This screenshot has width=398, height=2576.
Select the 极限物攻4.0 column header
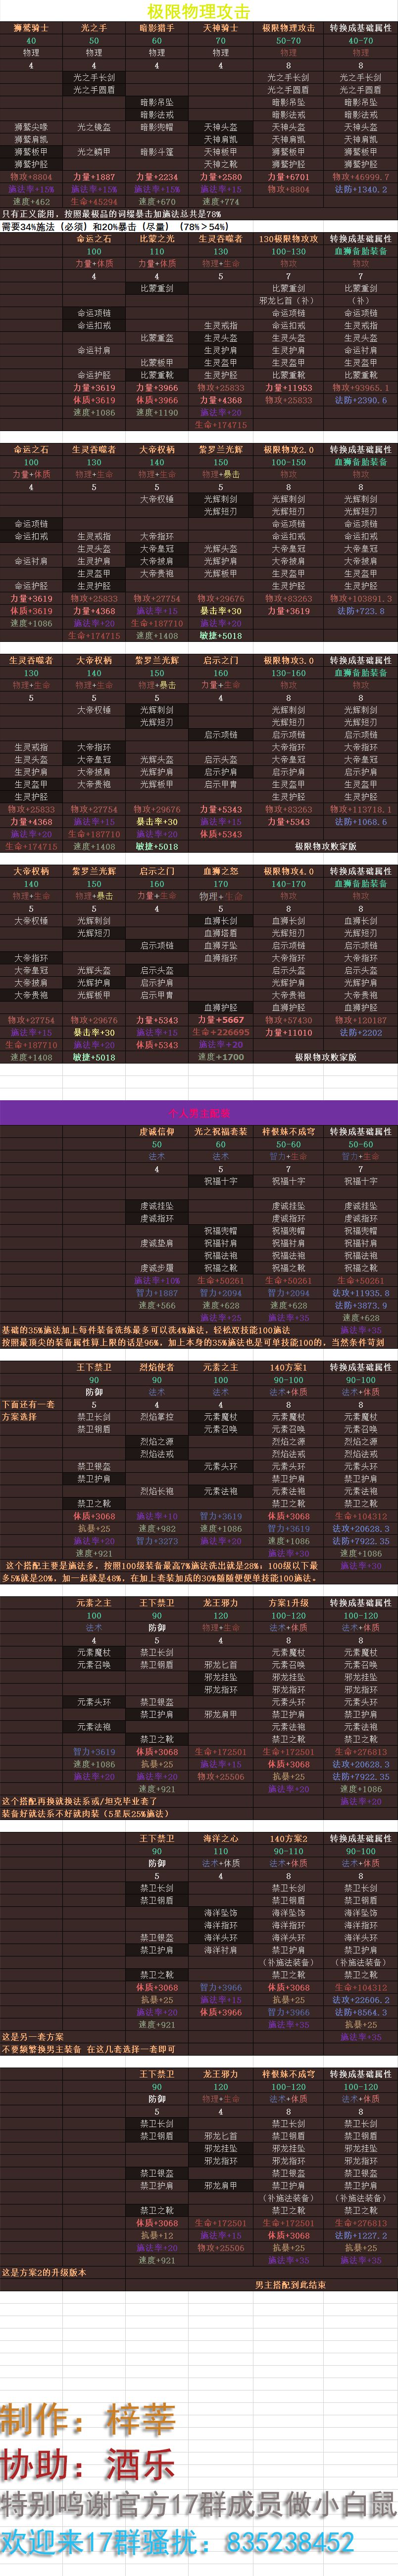[x=288, y=872]
